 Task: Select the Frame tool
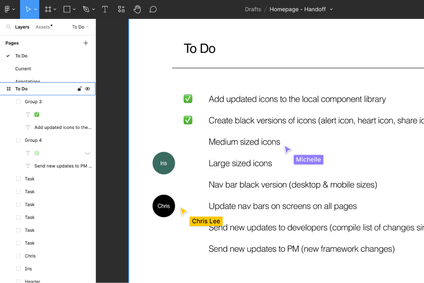tap(48, 9)
